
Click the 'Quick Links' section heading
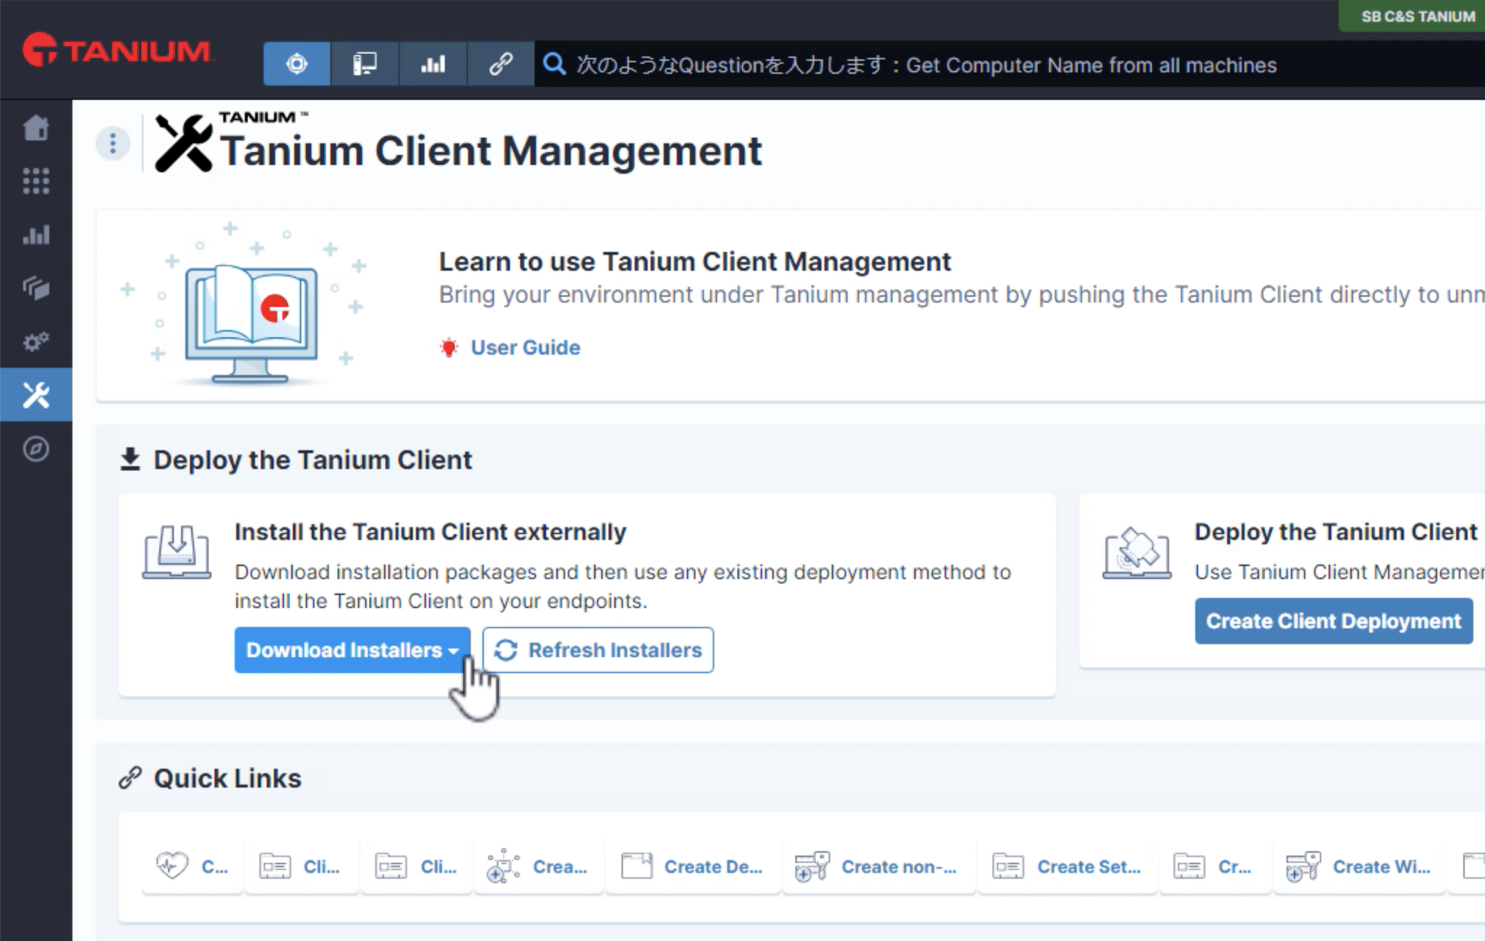coord(227,779)
